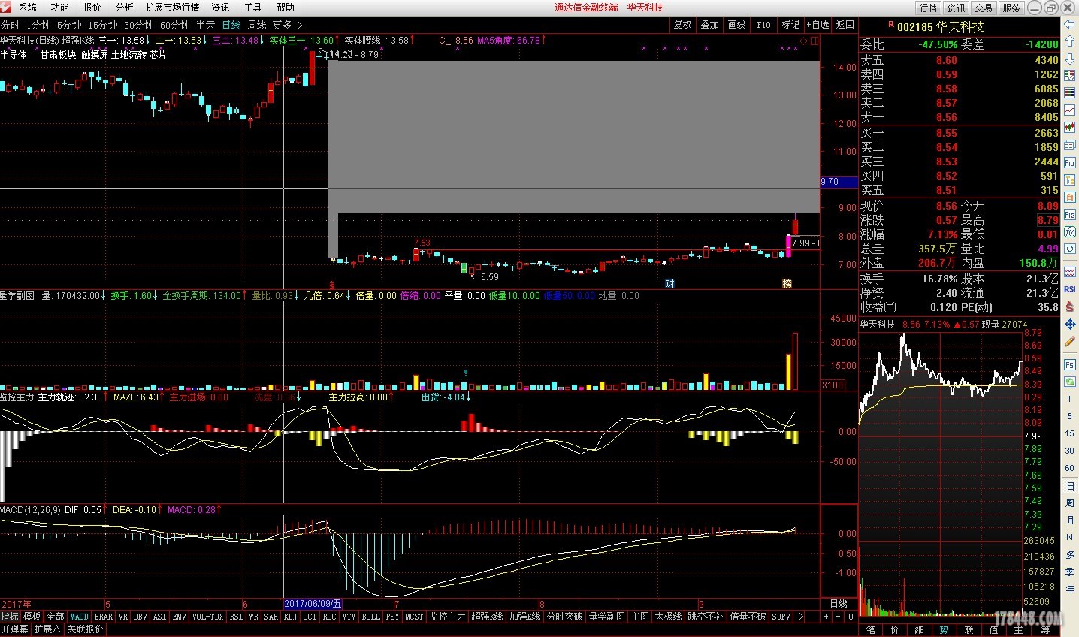1079x637 pixels.
Task: Select weekly 周 period in sidebar
Action: pos(1069,503)
